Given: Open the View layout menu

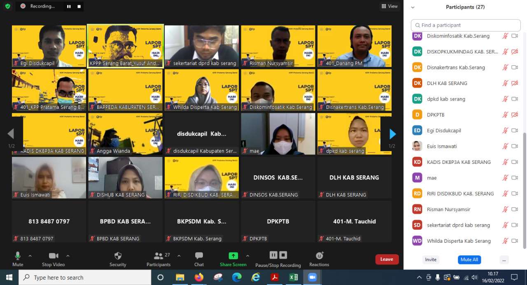Looking at the screenshot, I should pos(389,6).
